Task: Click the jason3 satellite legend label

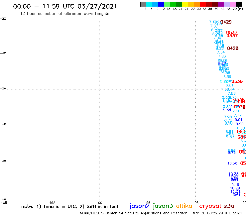Action: click(x=163, y=206)
